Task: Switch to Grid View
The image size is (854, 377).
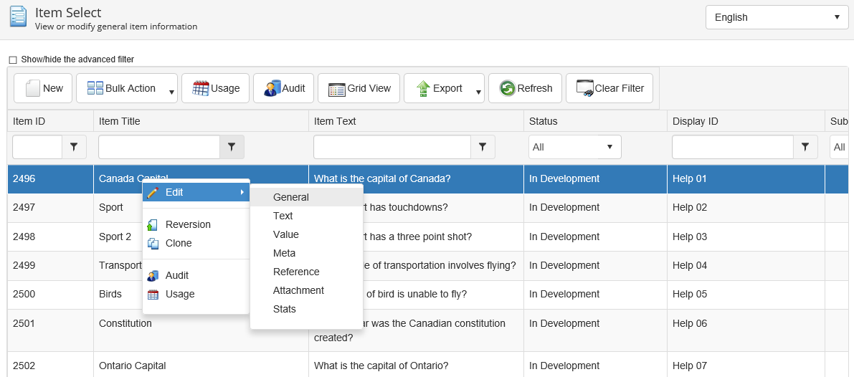Action: pos(359,88)
